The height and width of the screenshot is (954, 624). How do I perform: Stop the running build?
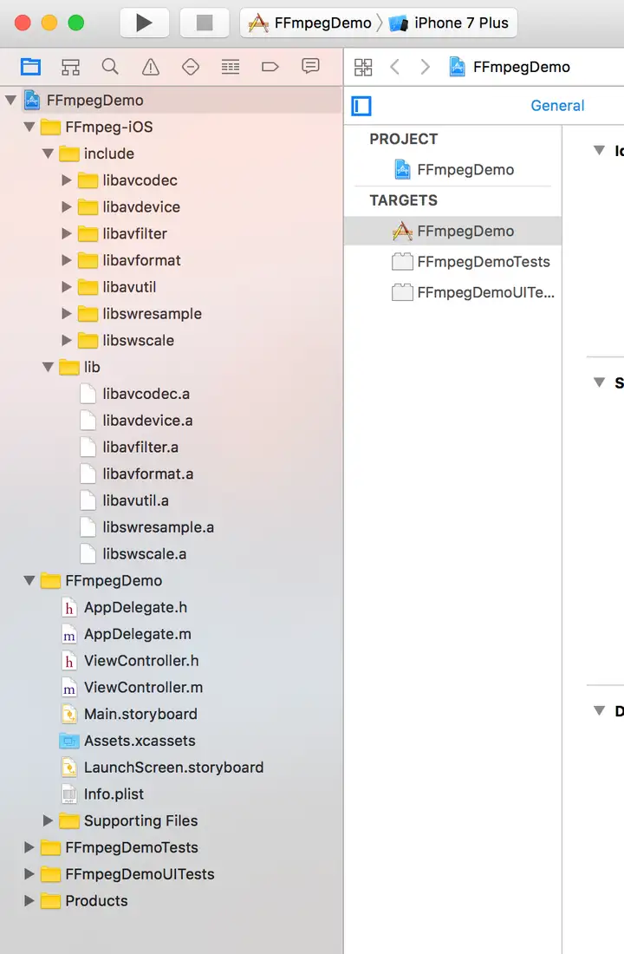[205, 23]
